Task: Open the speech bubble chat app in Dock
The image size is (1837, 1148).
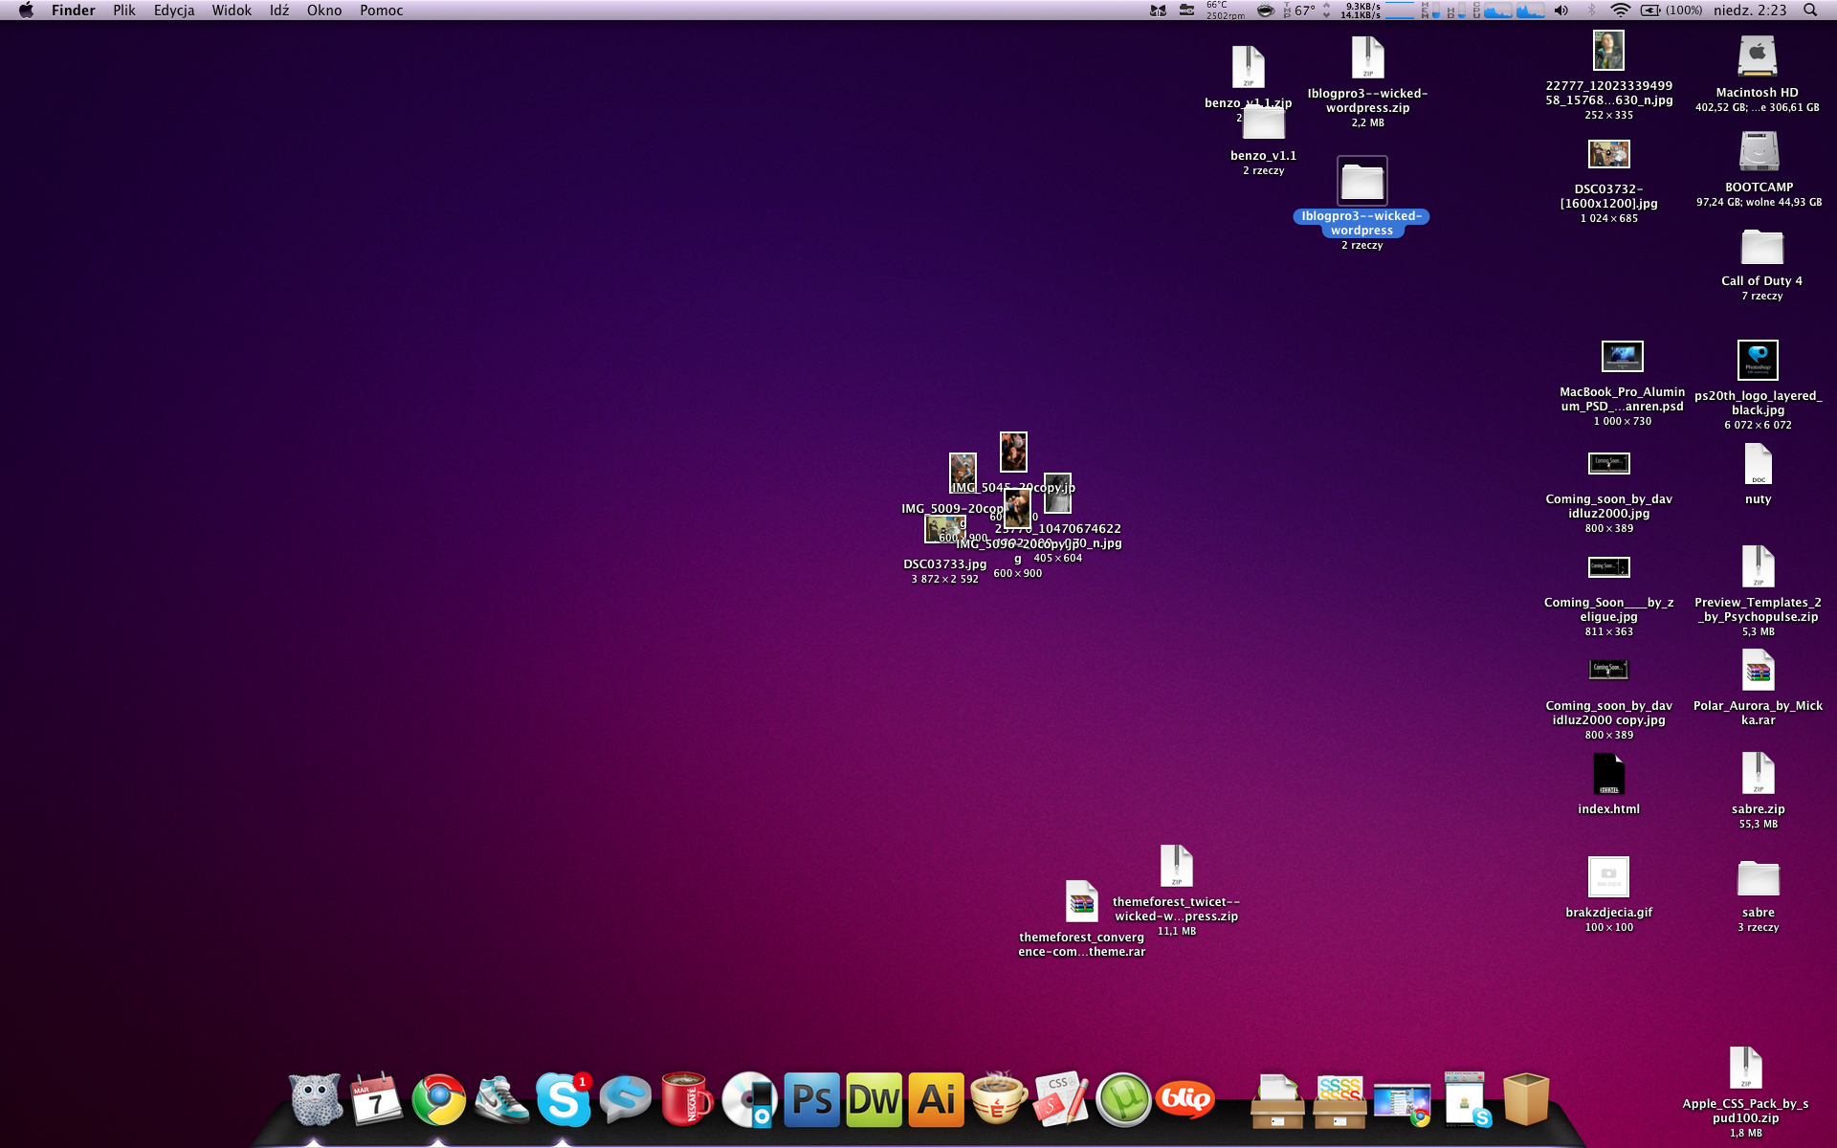Action: [625, 1100]
